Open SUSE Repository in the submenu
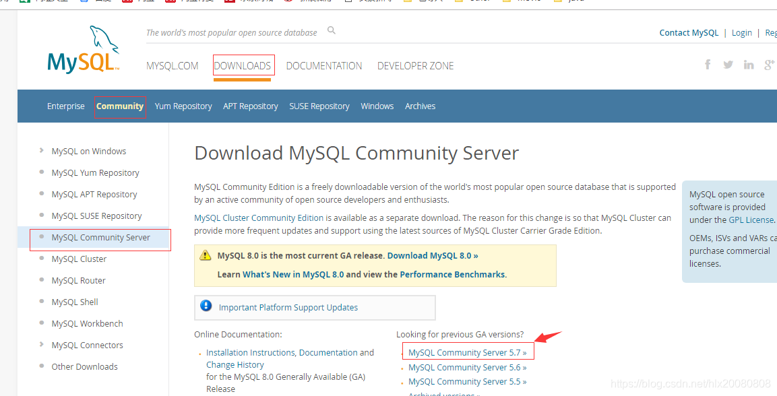This screenshot has width=777, height=396. coord(319,106)
